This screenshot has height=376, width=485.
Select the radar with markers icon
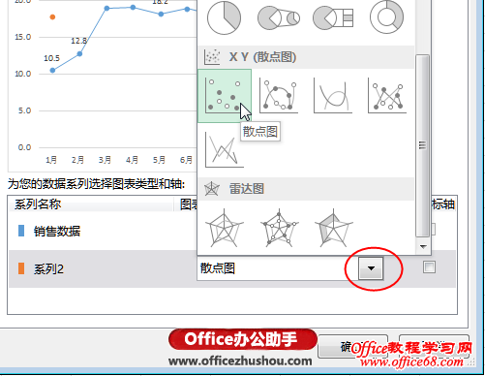pyautogui.click(x=279, y=228)
